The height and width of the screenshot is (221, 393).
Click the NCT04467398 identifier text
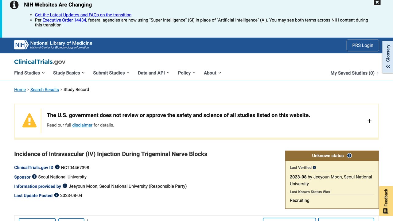75,168
